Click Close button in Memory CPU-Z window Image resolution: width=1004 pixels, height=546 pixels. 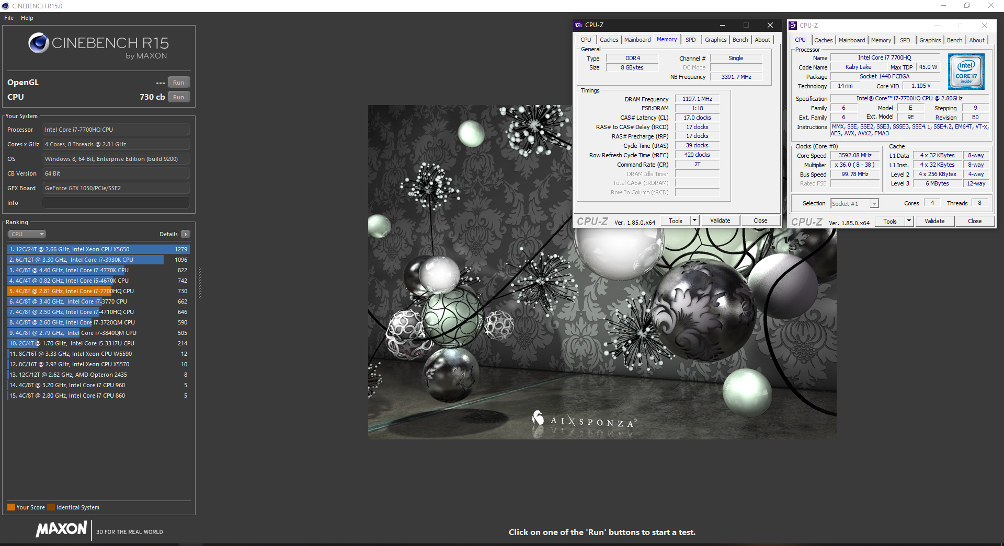tap(760, 220)
